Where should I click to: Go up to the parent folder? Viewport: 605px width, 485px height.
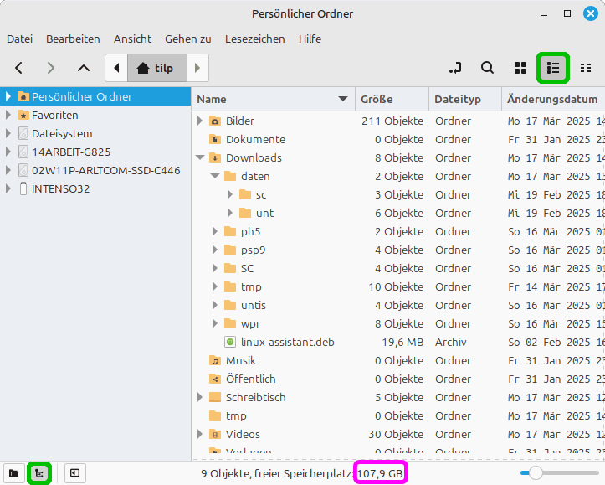click(x=83, y=68)
